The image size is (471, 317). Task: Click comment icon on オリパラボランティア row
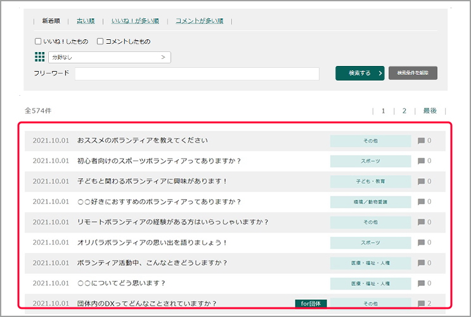[421, 243]
